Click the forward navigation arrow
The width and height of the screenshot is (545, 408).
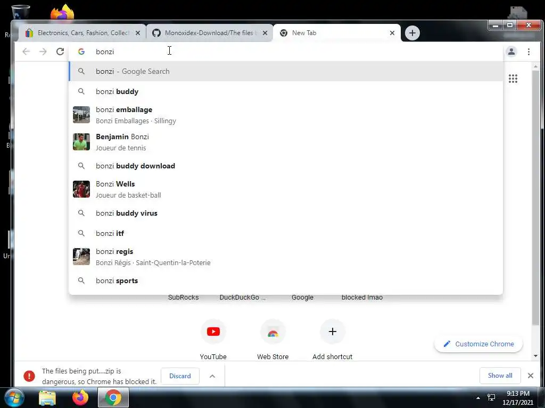43,52
